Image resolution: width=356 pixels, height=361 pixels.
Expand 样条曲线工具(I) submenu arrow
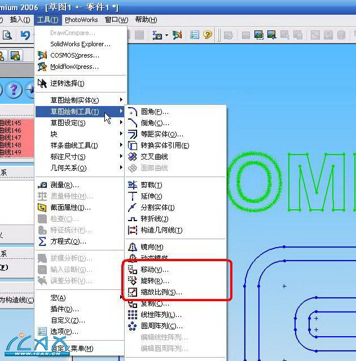[121, 145]
